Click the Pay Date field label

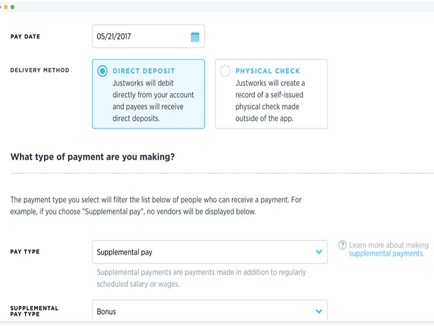click(x=25, y=37)
